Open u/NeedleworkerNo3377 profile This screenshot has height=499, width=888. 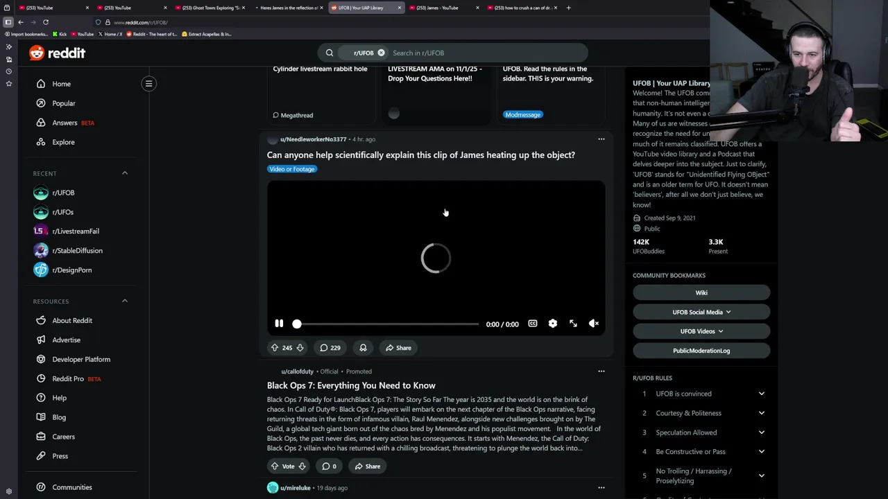313,139
